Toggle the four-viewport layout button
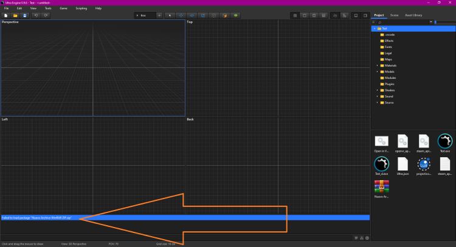Screen dimensions: 456x247 [x=295, y=15]
